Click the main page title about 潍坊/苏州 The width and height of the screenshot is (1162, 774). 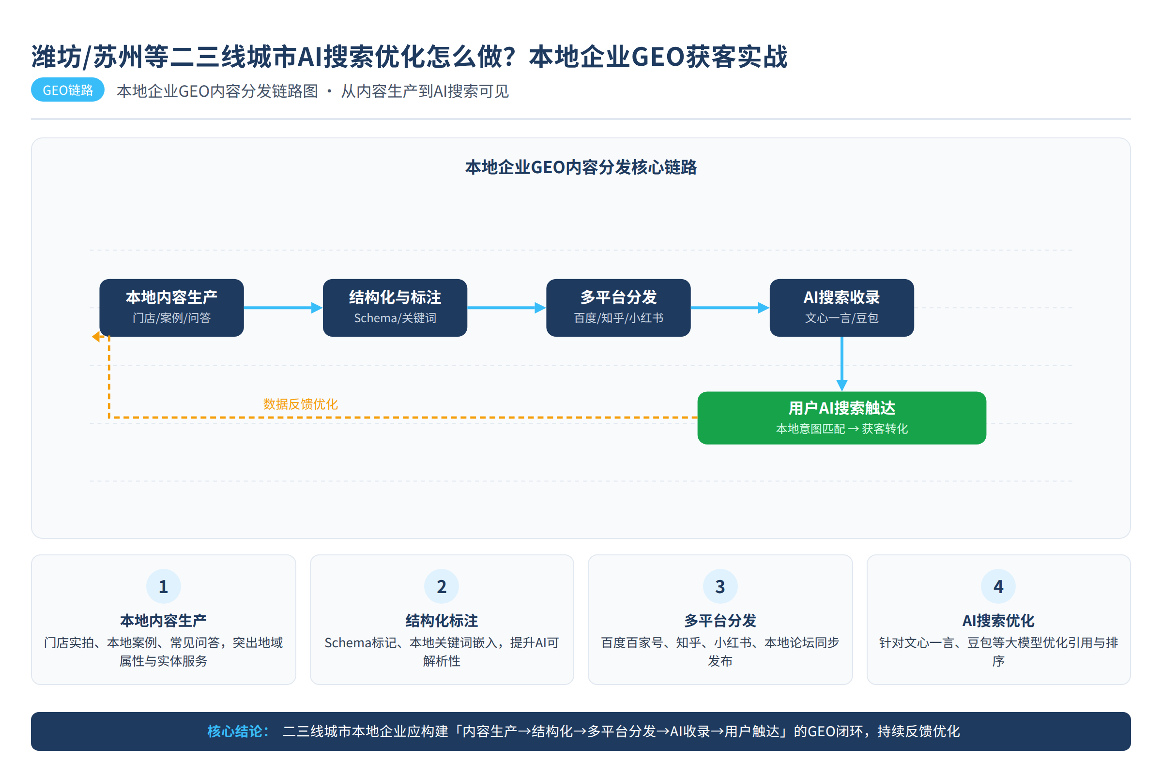point(409,56)
